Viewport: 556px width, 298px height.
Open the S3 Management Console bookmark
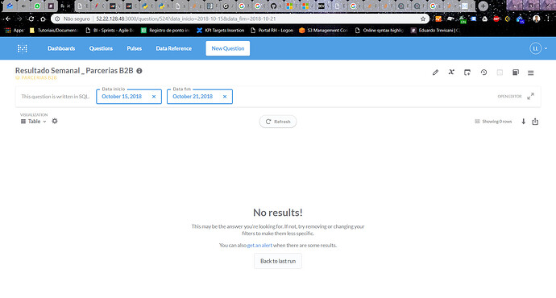point(324,31)
